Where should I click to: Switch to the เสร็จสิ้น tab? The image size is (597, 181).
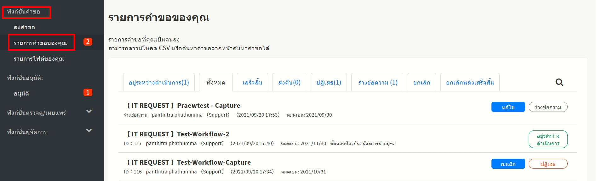(x=252, y=82)
